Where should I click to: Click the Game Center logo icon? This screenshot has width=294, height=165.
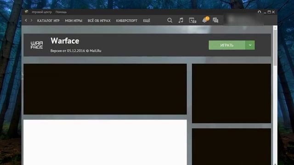(x=27, y=12)
